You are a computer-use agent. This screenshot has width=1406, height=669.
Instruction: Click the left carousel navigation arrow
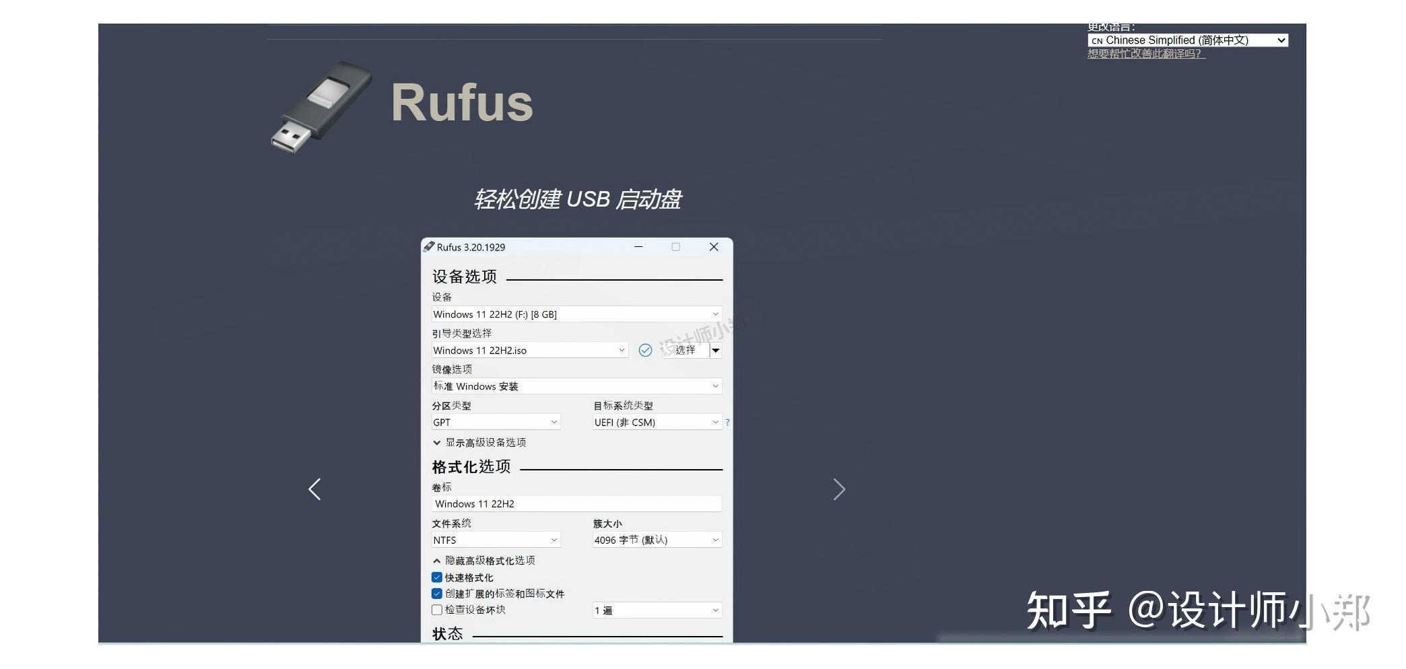pyautogui.click(x=314, y=489)
